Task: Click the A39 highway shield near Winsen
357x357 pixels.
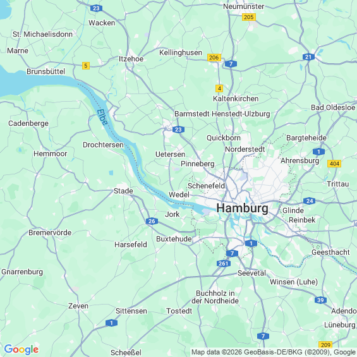Action: click(x=320, y=300)
